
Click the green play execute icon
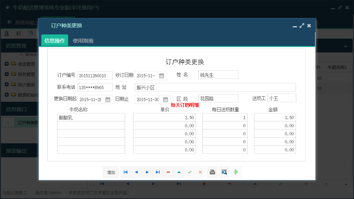236,172
